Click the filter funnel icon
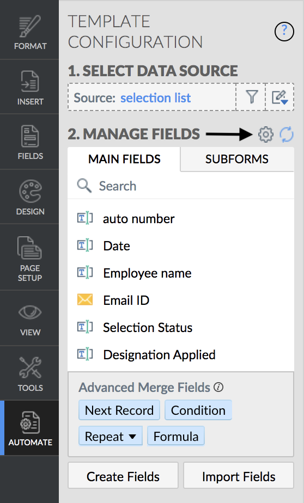This screenshot has height=503, width=304. 252,97
